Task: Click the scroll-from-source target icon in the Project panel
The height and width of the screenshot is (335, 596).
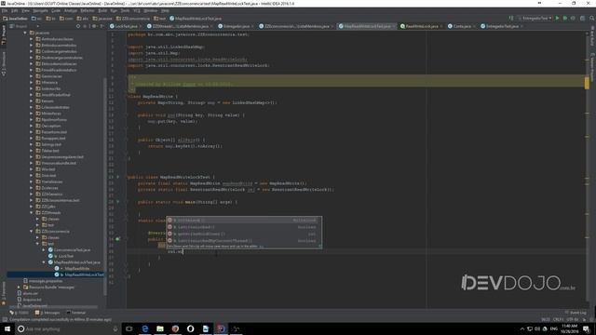Action: [78, 26]
